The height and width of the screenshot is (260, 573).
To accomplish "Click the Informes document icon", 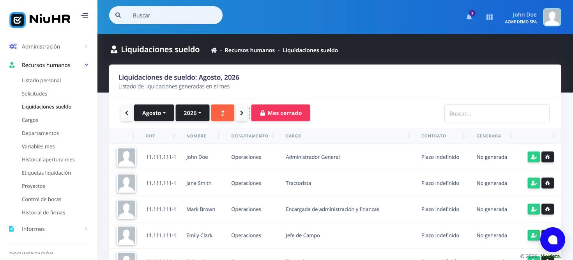I will (12, 229).
